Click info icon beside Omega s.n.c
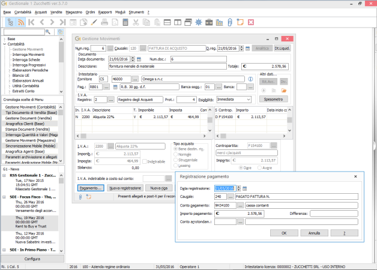Image resolution: width=377 pixels, height=270 pixels. [x=250, y=79]
